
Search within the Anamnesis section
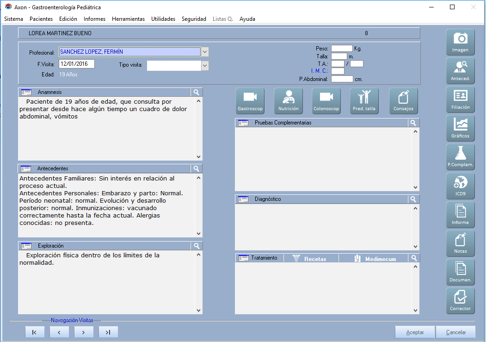[x=197, y=92]
